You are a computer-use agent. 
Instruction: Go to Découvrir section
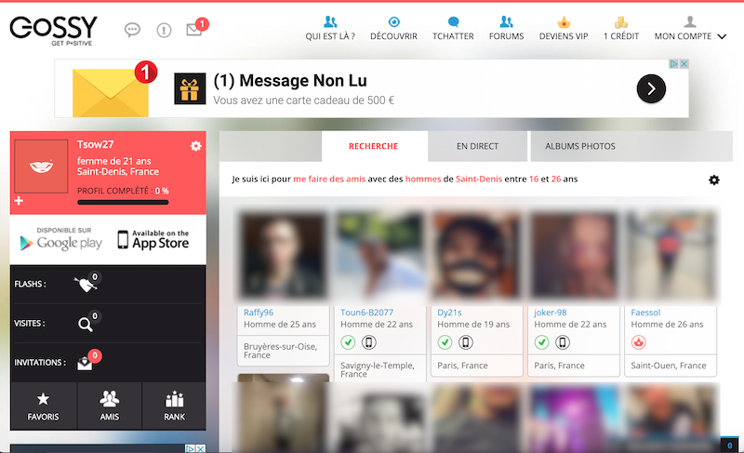click(x=393, y=28)
